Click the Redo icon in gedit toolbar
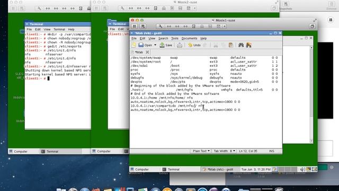 pyautogui.click(x=205, y=45)
